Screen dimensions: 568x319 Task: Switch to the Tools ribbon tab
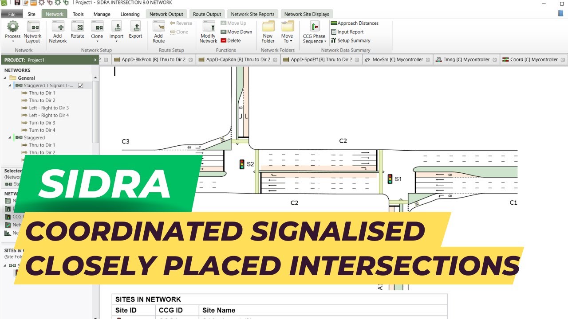pos(78,14)
